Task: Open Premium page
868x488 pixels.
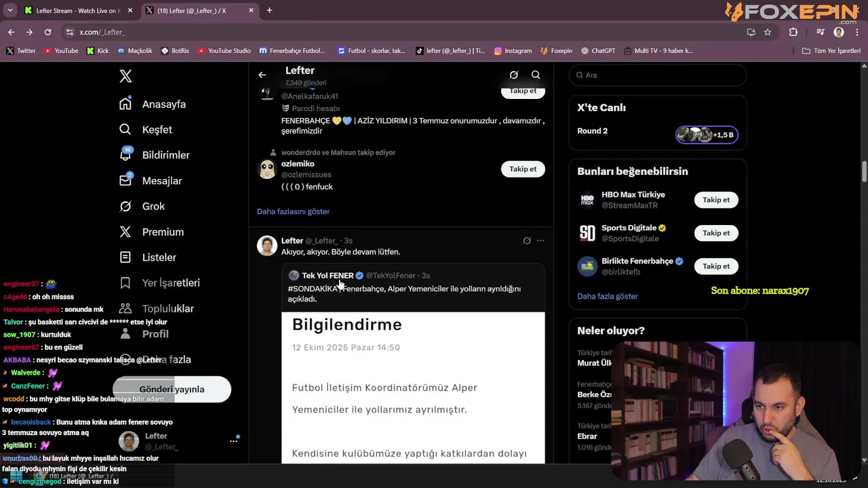Action: tap(151, 232)
